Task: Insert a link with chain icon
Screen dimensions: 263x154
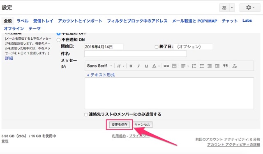Action: click(x=166, y=66)
